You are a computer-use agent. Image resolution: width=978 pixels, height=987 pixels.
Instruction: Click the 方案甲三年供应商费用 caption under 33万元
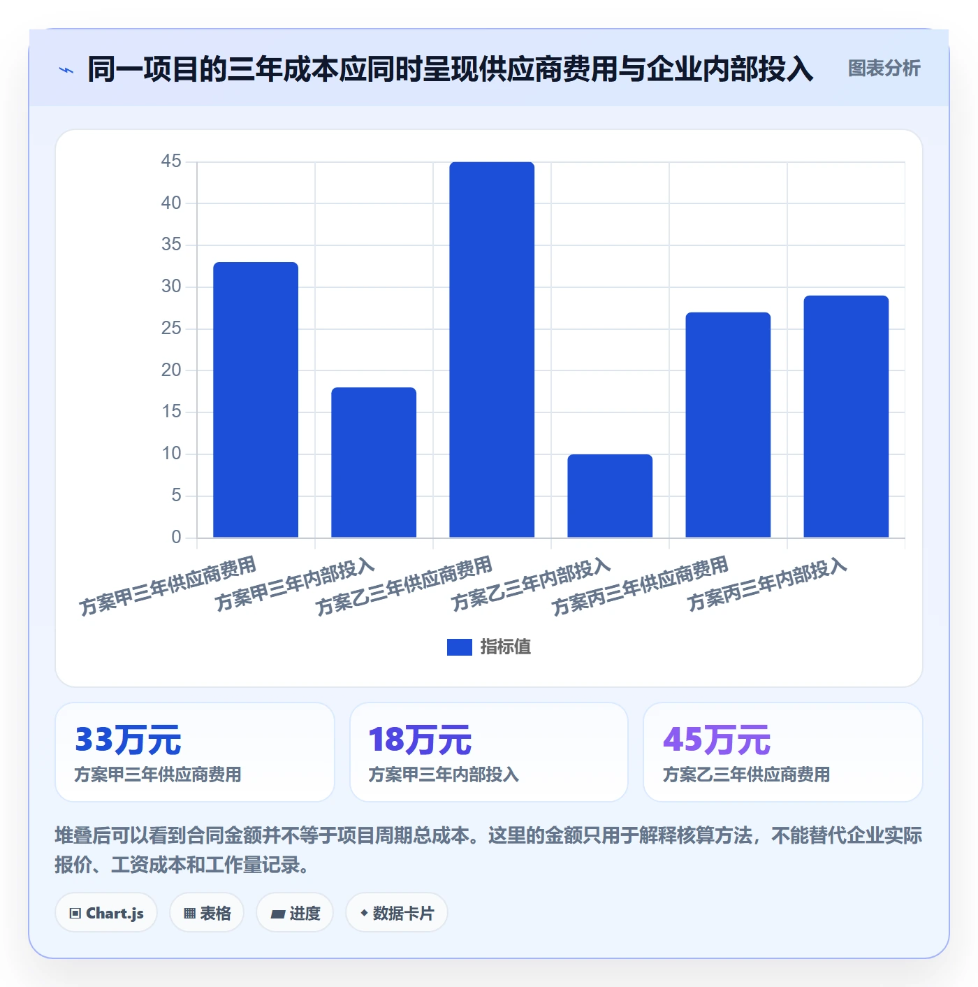pos(158,775)
